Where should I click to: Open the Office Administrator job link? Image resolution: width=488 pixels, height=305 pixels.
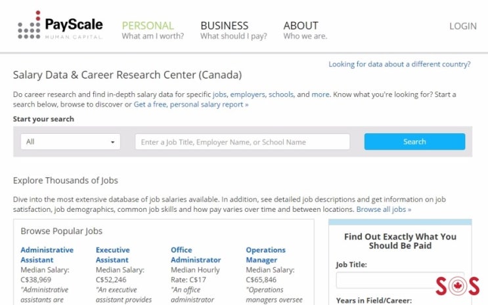(196, 255)
